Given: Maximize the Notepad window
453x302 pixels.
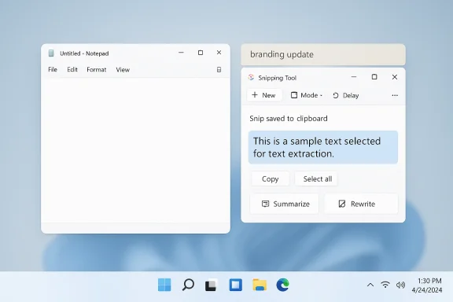Looking at the screenshot, I should pyautogui.click(x=201, y=53).
